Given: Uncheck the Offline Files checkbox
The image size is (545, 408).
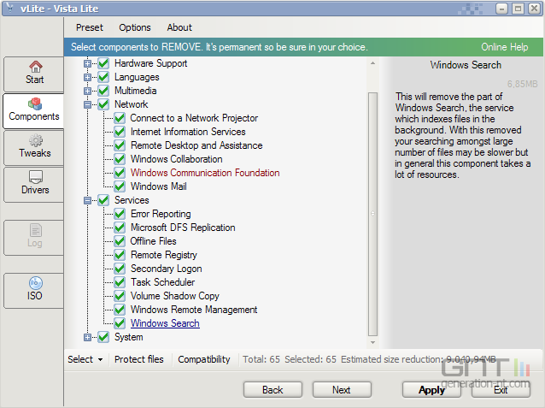Looking at the screenshot, I should (x=120, y=241).
